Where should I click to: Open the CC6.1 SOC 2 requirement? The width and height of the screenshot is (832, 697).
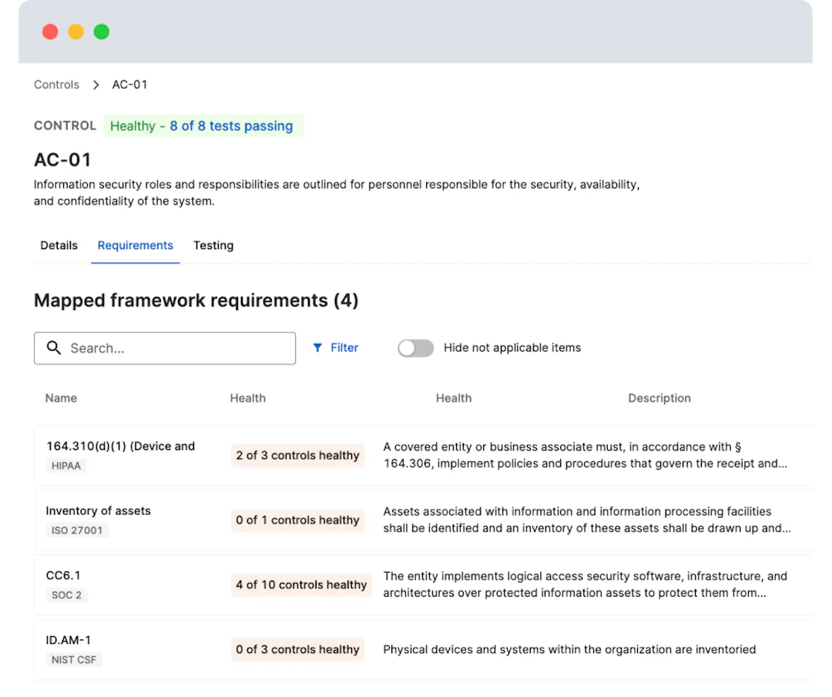63,576
